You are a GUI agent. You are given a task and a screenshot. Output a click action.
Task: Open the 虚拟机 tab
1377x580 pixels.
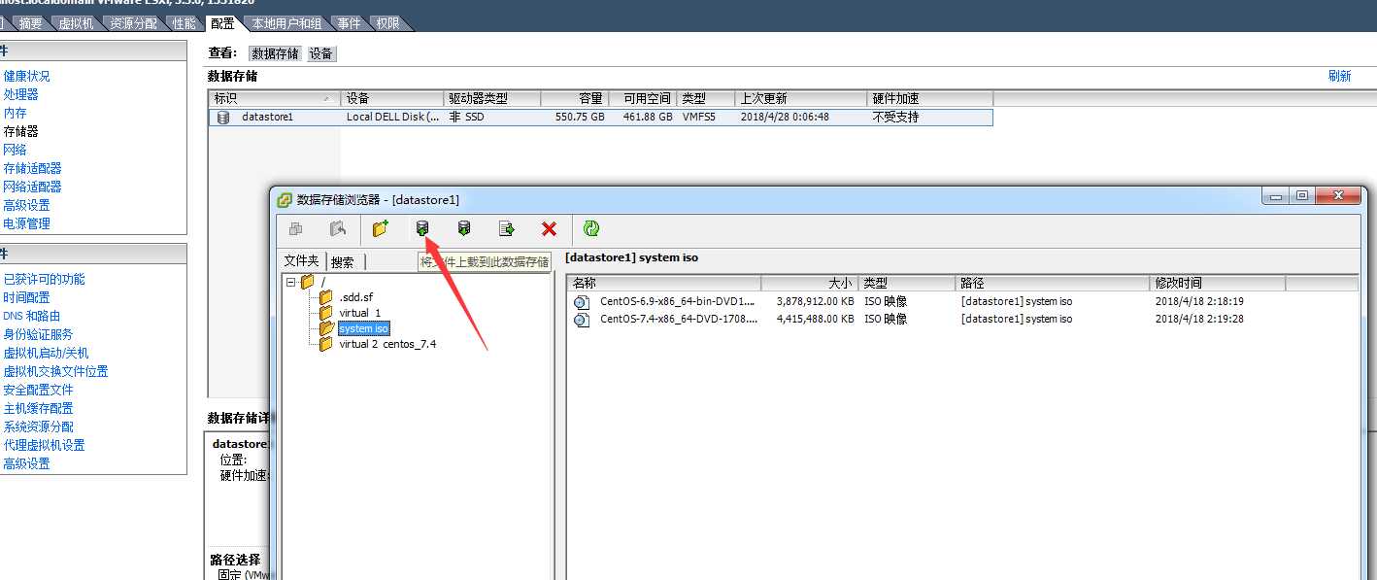77,23
